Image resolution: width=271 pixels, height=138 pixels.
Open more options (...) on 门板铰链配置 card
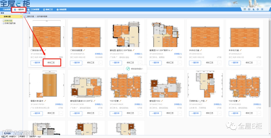(101, 63)
